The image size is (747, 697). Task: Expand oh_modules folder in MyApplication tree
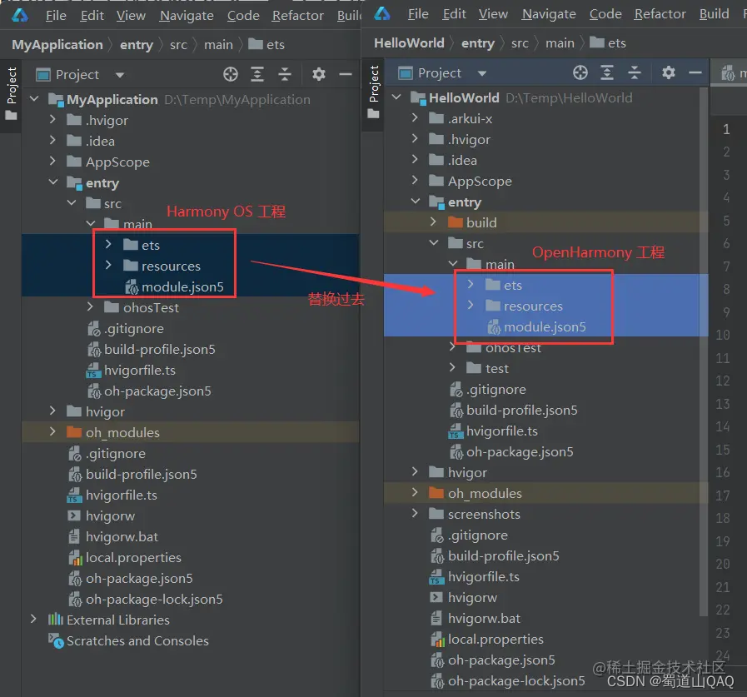click(x=52, y=431)
